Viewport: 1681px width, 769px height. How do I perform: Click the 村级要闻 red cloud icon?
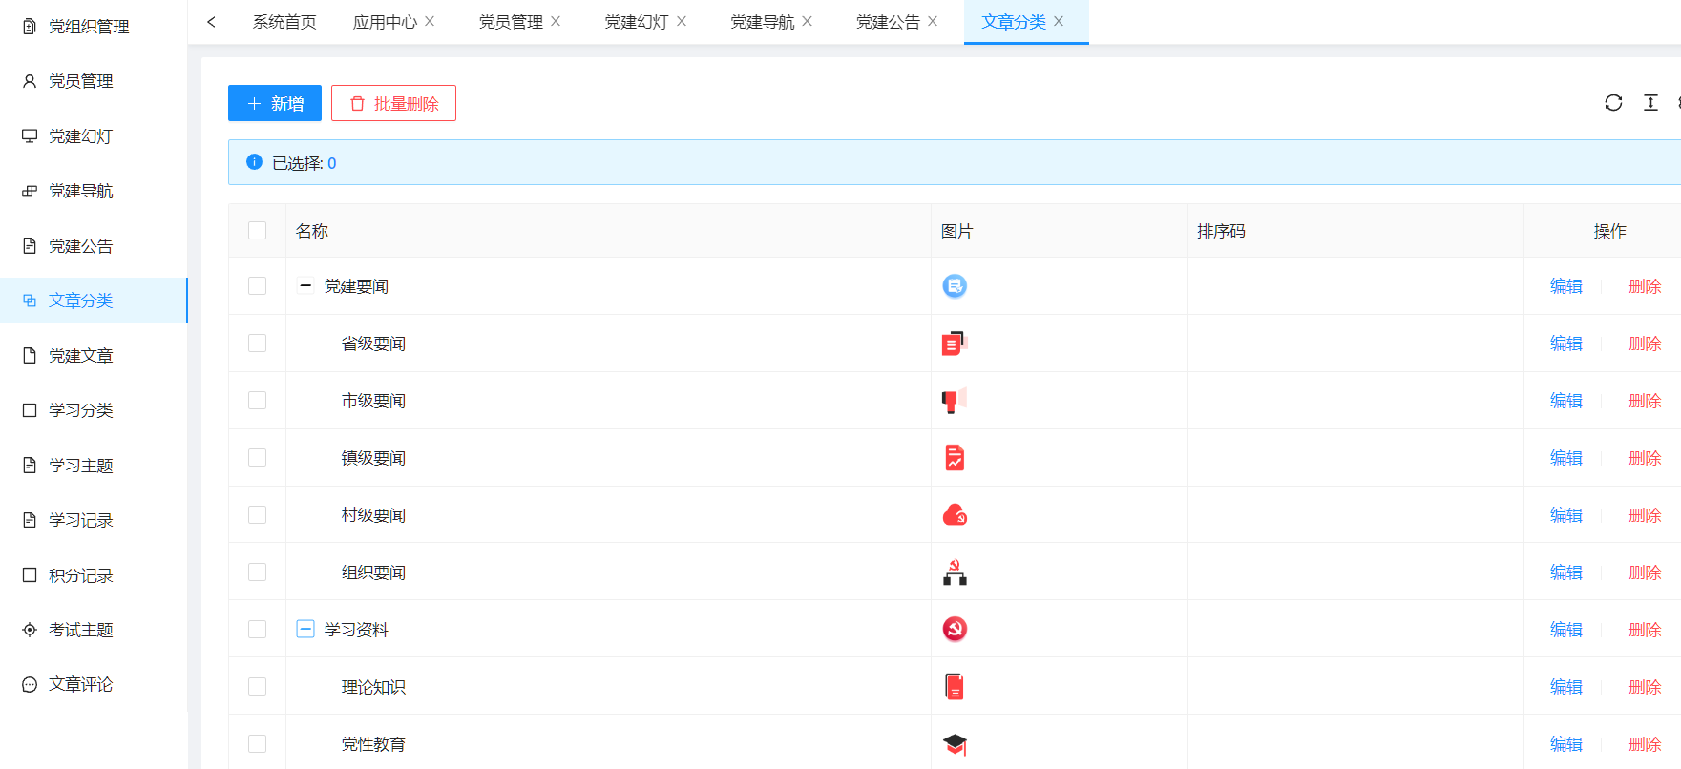[955, 515]
